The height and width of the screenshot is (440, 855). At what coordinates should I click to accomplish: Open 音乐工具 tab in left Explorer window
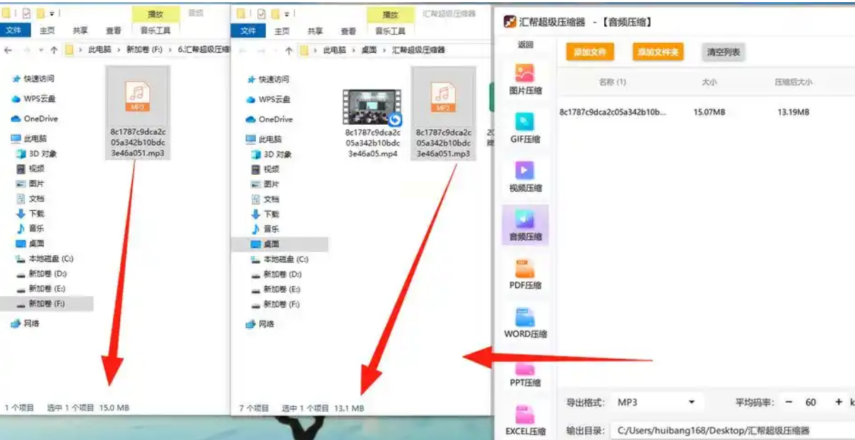pos(155,30)
